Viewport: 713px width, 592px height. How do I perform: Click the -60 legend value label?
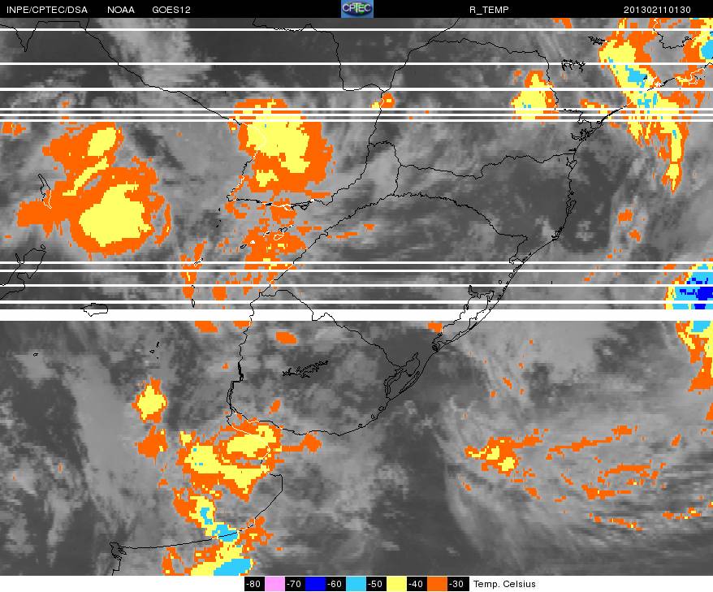(x=335, y=584)
